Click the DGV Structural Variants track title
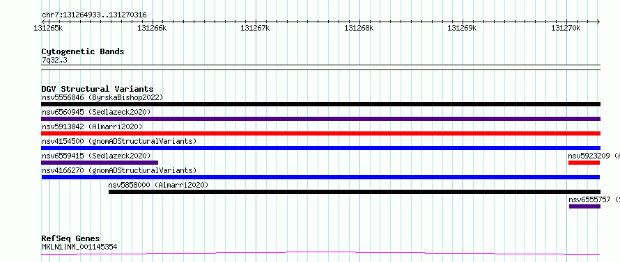 pyautogui.click(x=98, y=89)
